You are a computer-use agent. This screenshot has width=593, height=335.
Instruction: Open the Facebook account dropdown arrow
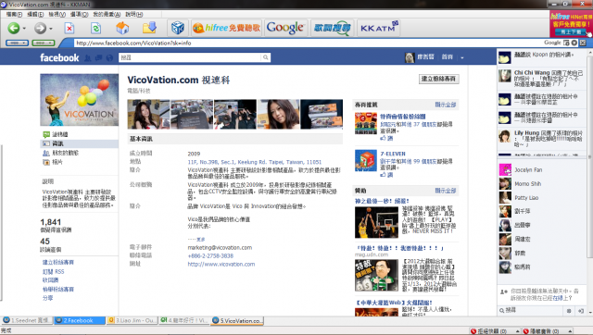(462, 57)
